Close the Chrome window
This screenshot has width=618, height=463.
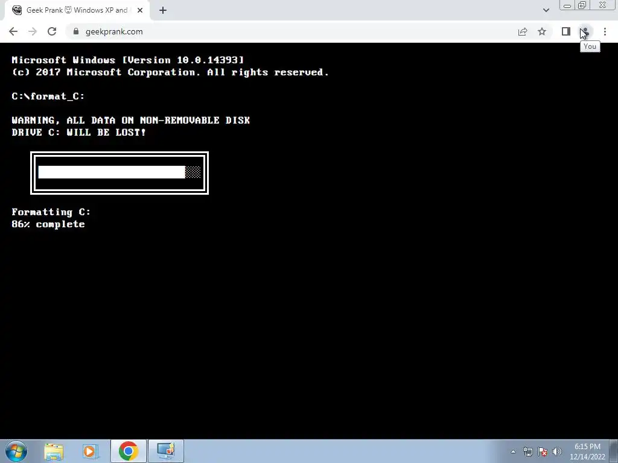pos(603,5)
